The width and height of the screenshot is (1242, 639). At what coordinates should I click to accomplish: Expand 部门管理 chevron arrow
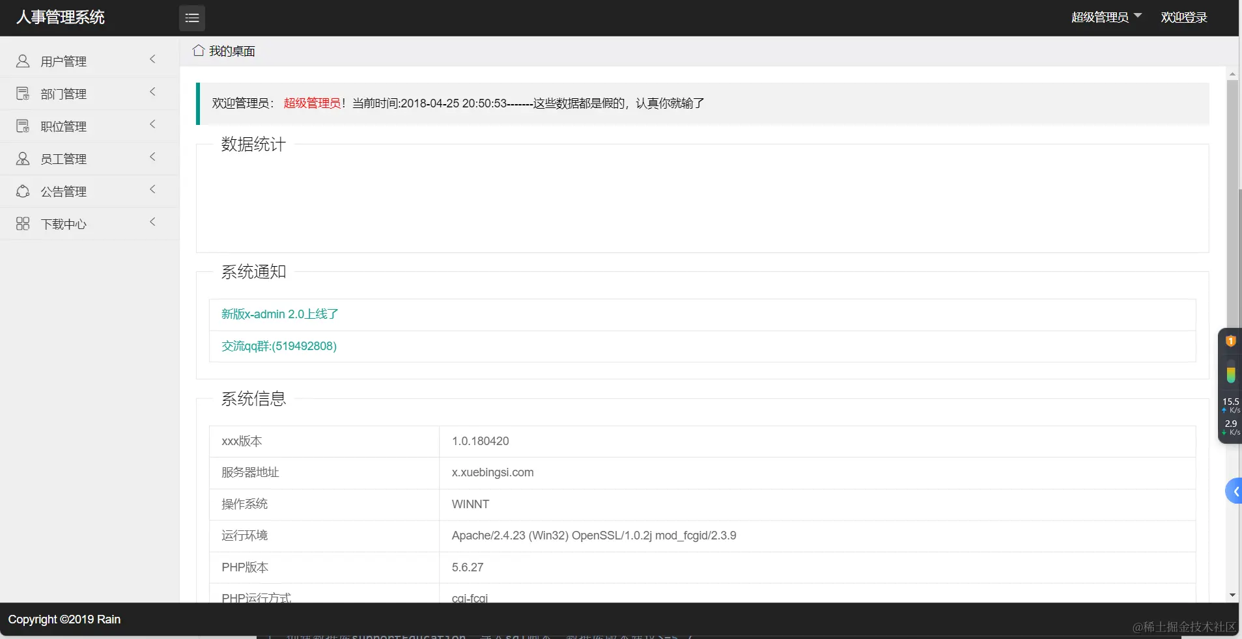[152, 92]
